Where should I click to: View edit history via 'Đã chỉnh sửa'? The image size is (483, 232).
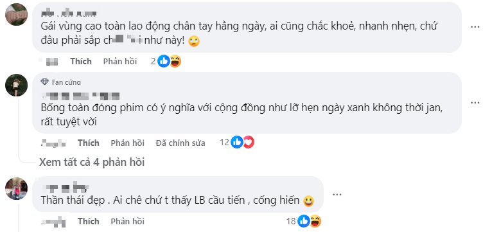(180, 143)
